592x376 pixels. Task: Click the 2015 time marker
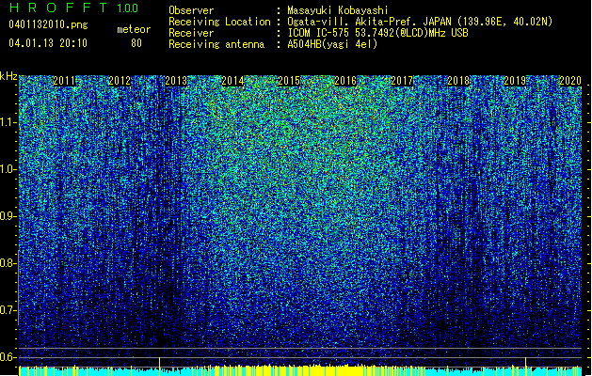point(289,81)
